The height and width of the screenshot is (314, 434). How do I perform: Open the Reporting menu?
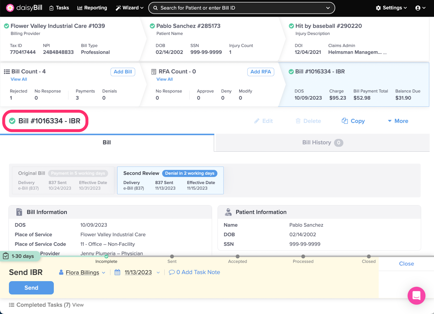tap(92, 8)
